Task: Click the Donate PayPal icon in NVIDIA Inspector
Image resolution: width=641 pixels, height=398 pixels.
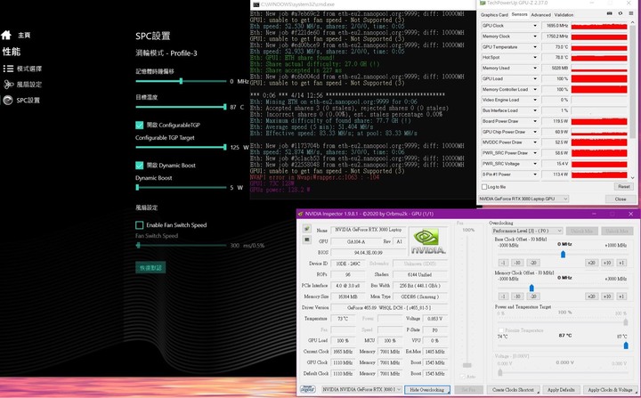Action: (307, 389)
